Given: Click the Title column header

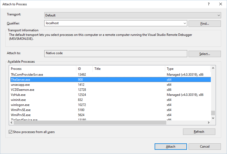Looking at the screenshot, I should click(129, 69).
